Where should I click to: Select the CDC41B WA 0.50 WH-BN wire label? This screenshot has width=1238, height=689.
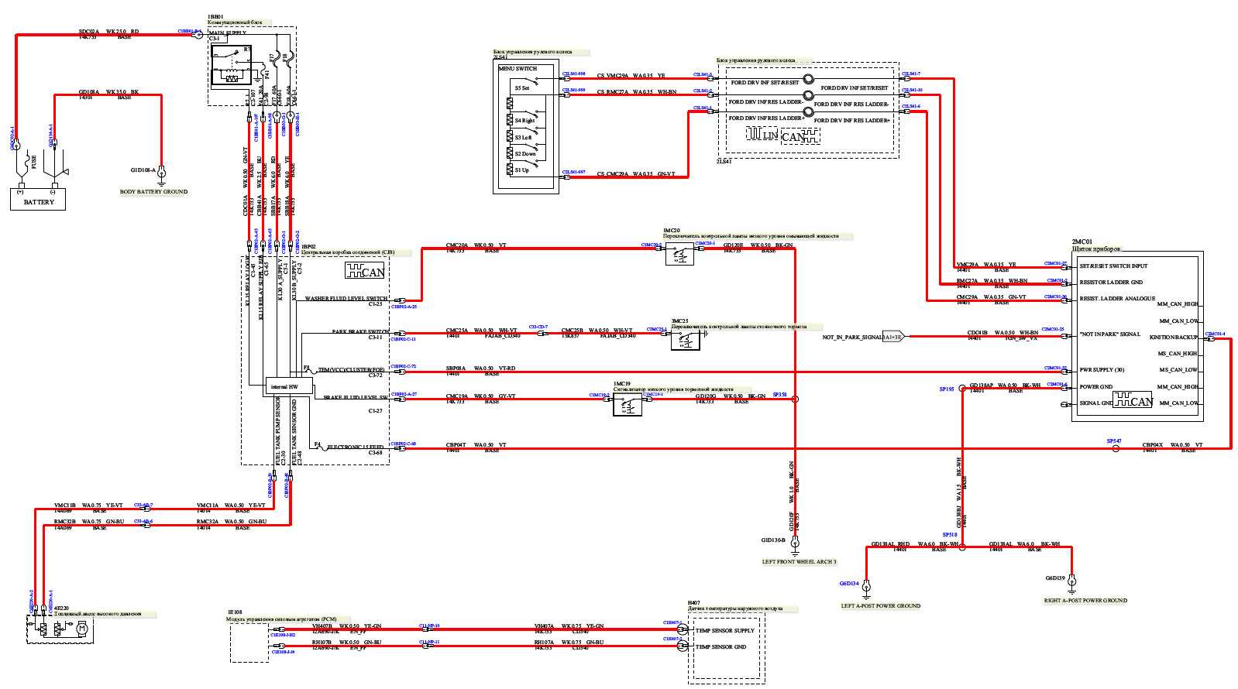tap(1002, 333)
